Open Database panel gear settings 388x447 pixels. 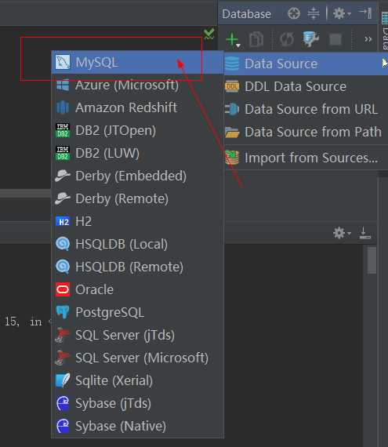341,13
